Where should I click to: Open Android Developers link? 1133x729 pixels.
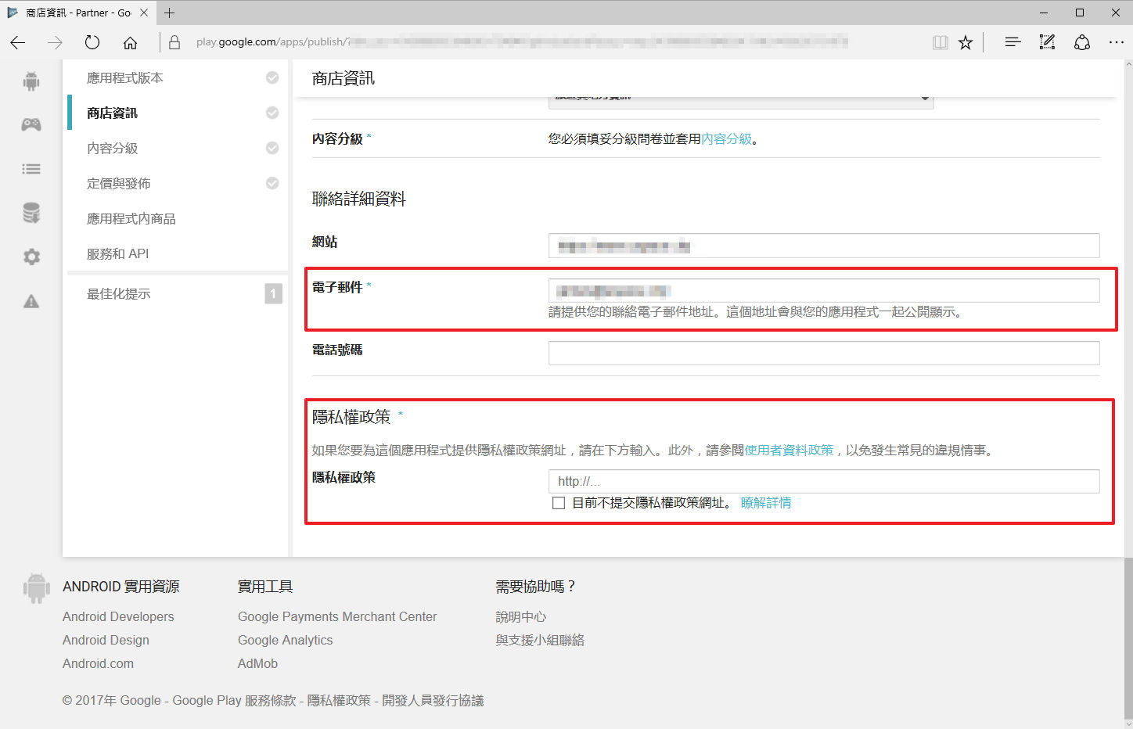point(118,616)
